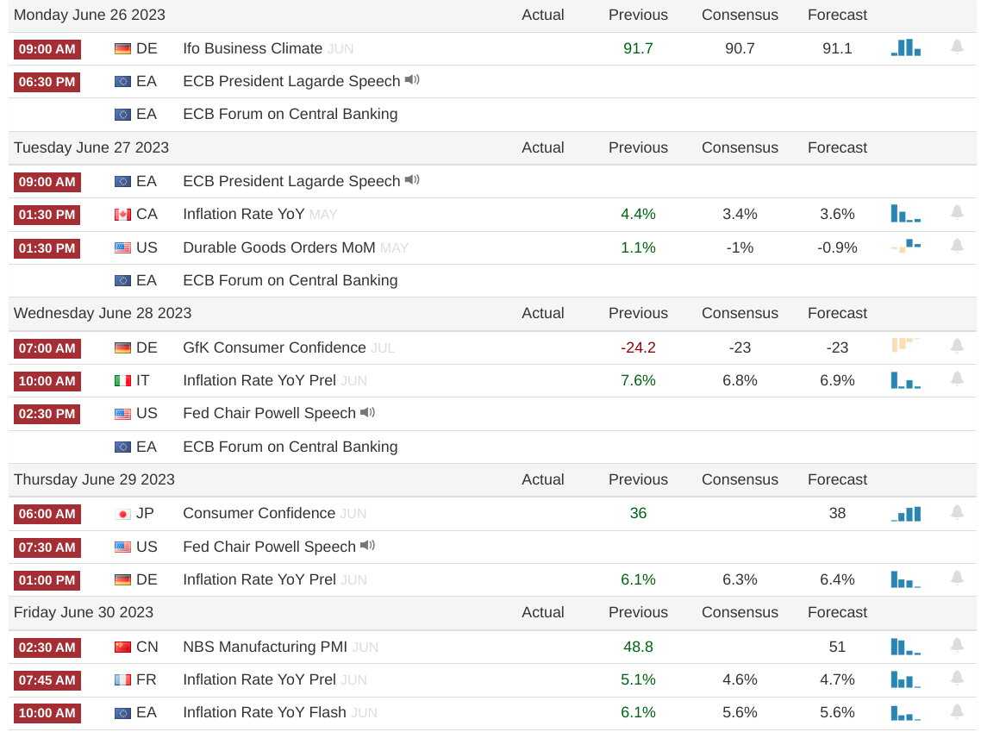Click the 09:00 AM time badge for Ifo
The width and height of the screenshot is (981, 732).
[x=47, y=49]
